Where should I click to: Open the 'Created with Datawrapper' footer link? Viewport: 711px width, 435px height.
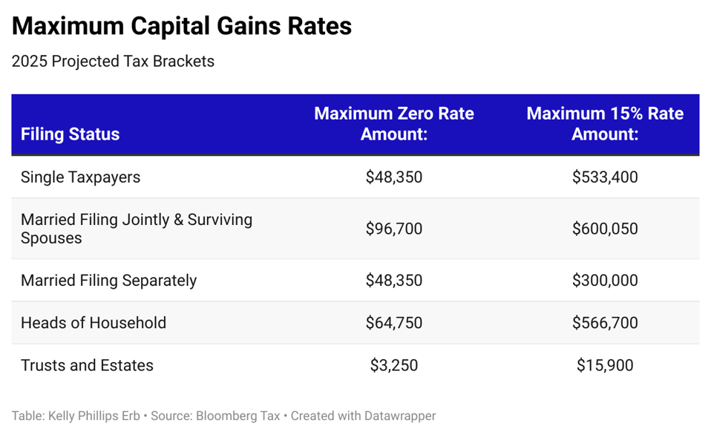coord(363,416)
